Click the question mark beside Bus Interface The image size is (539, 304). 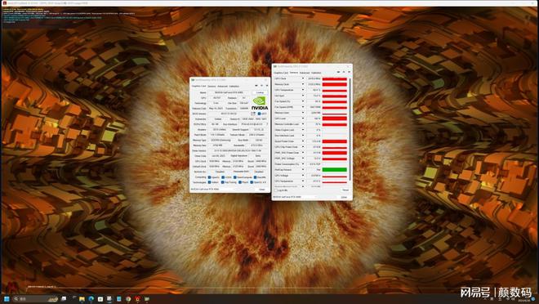point(267,124)
